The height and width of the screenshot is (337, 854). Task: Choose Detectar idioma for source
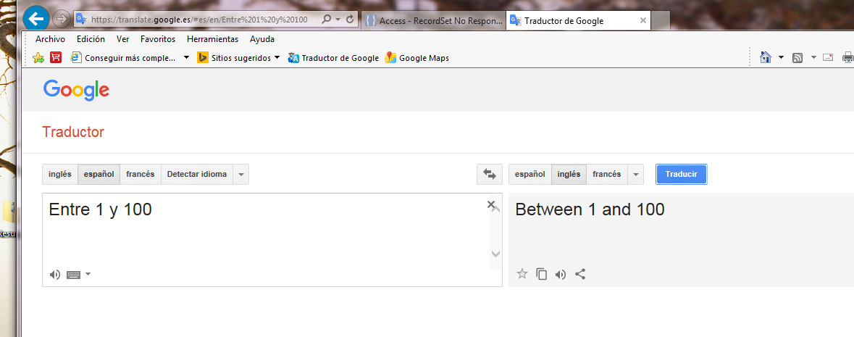pyautogui.click(x=196, y=175)
